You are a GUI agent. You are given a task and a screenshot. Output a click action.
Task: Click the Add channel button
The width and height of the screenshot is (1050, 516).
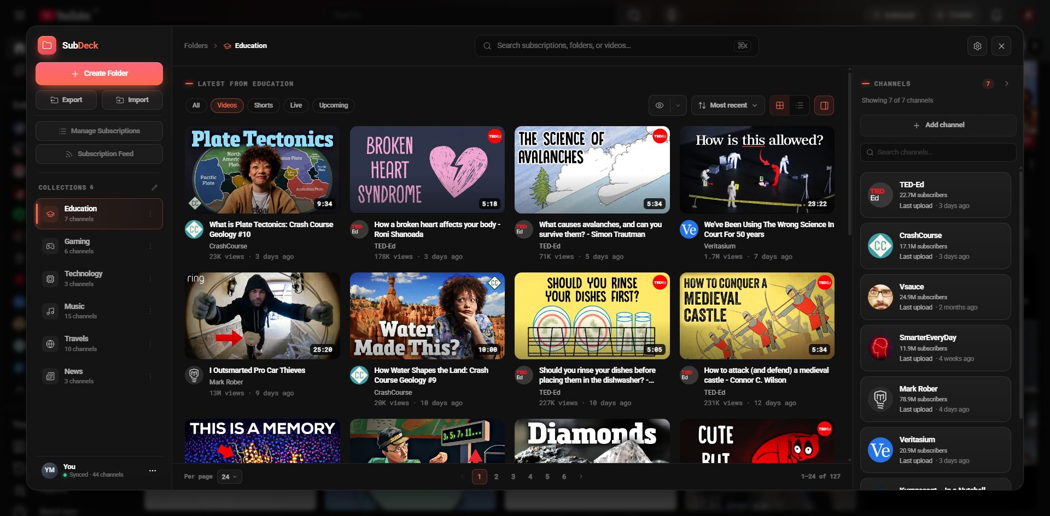coord(938,126)
